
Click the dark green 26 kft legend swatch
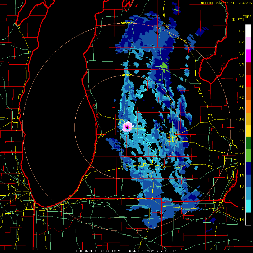(x=248, y=143)
